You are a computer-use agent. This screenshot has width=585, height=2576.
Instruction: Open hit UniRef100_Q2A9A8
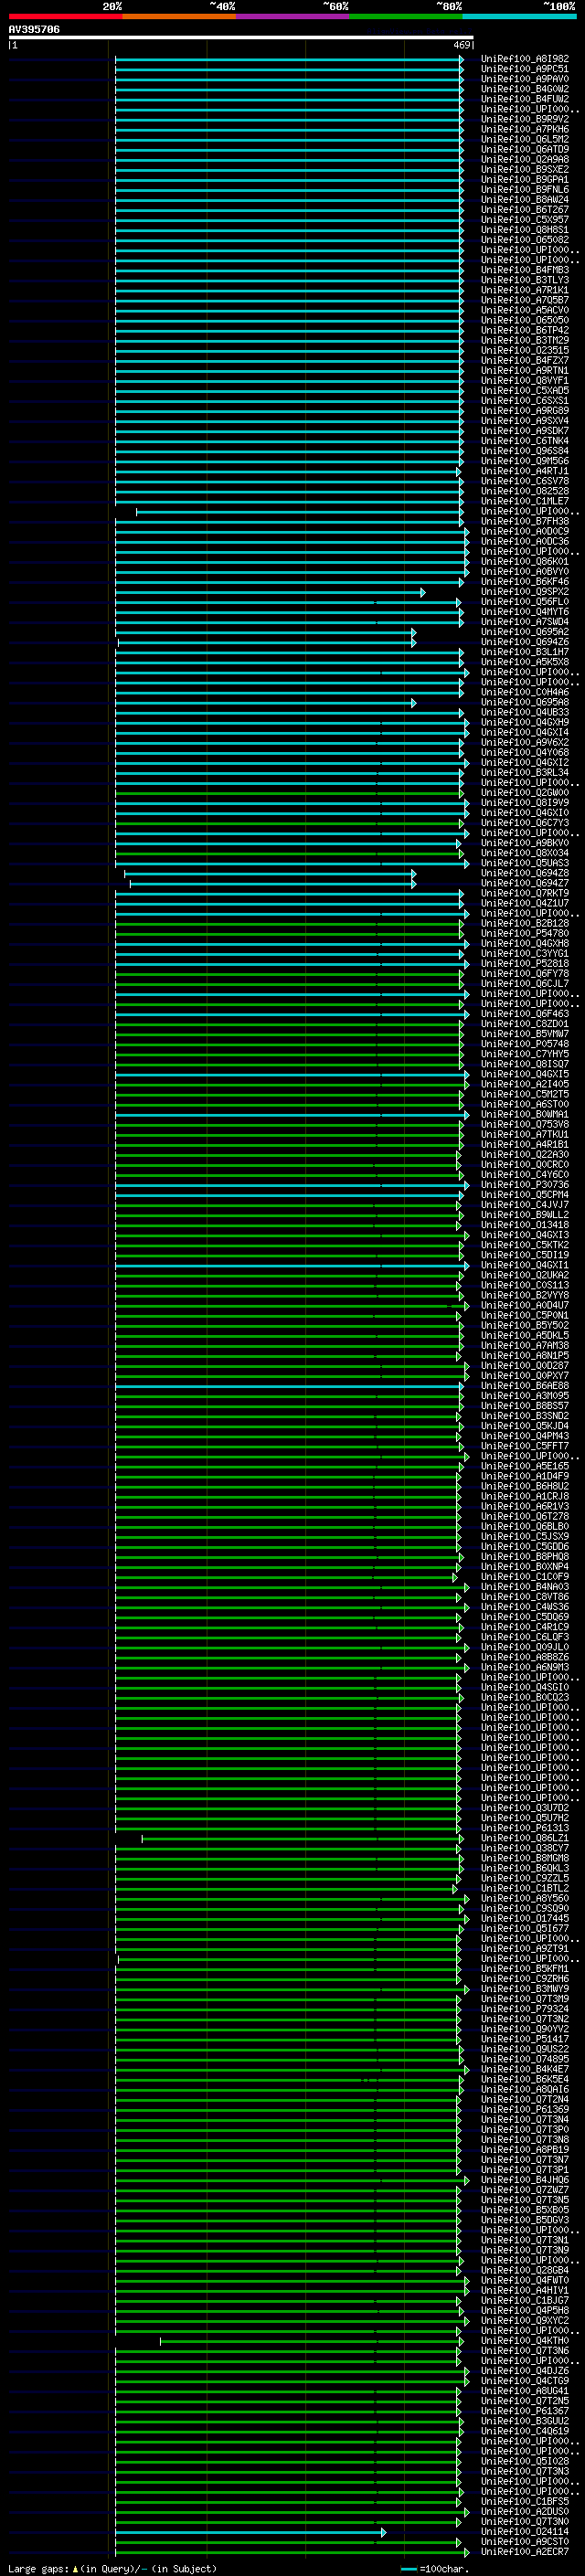[x=525, y=159]
